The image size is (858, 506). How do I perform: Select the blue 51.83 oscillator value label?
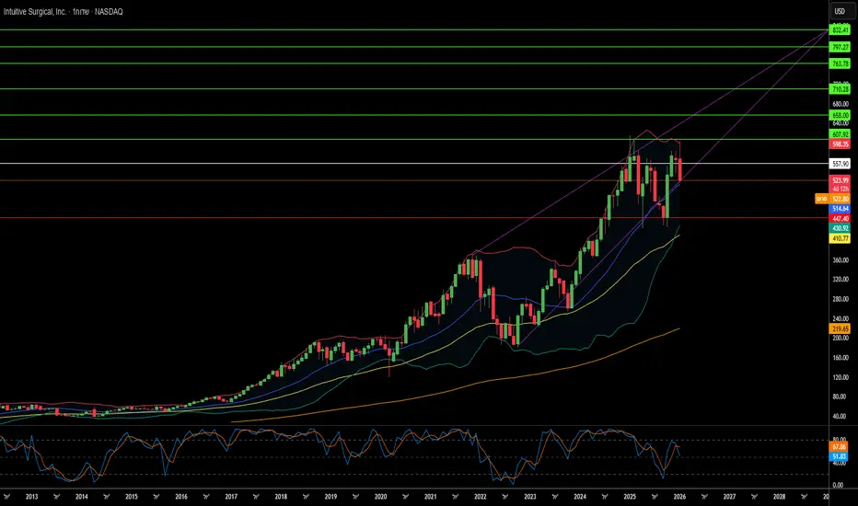pyautogui.click(x=839, y=455)
